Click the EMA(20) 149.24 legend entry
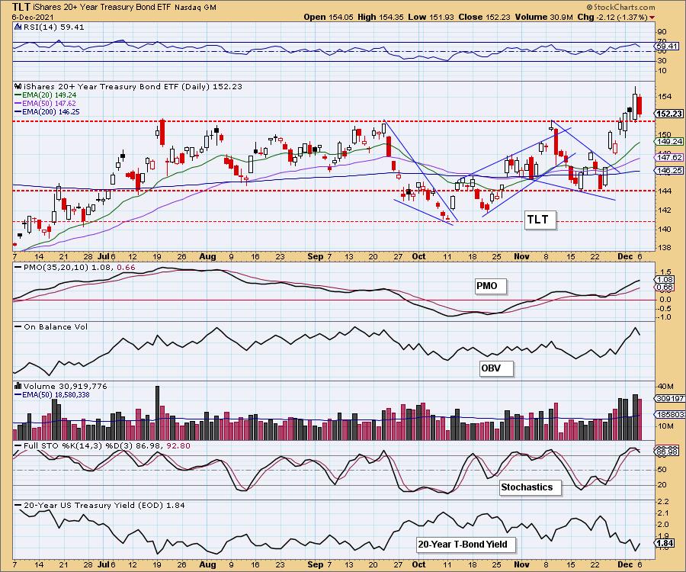 (x=50, y=95)
